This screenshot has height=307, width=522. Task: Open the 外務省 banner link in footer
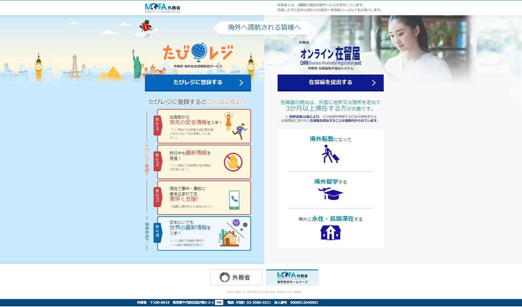coord(236,277)
